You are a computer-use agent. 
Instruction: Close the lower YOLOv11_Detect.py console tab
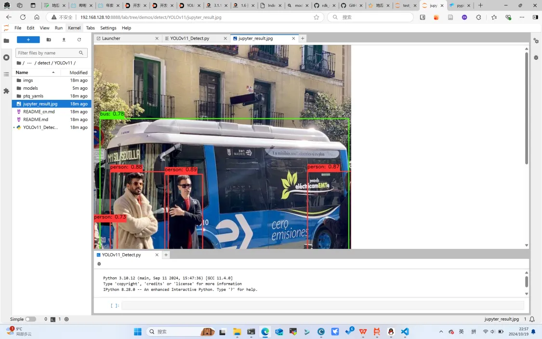pyautogui.click(x=157, y=255)
